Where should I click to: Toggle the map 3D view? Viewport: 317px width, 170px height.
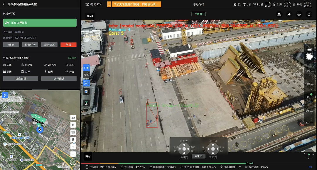pyautogui.click(x=73, y=118)
